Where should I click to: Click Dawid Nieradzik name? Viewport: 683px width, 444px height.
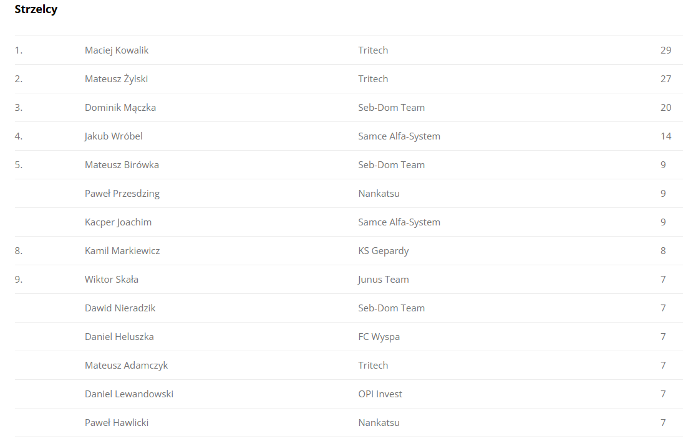[120, 308]
